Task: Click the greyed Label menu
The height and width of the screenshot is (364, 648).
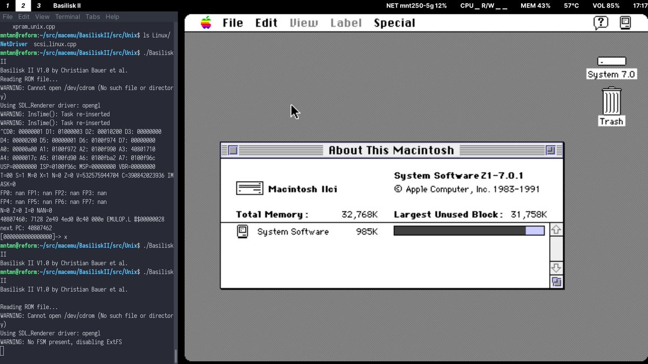Action: pos(346,23)
